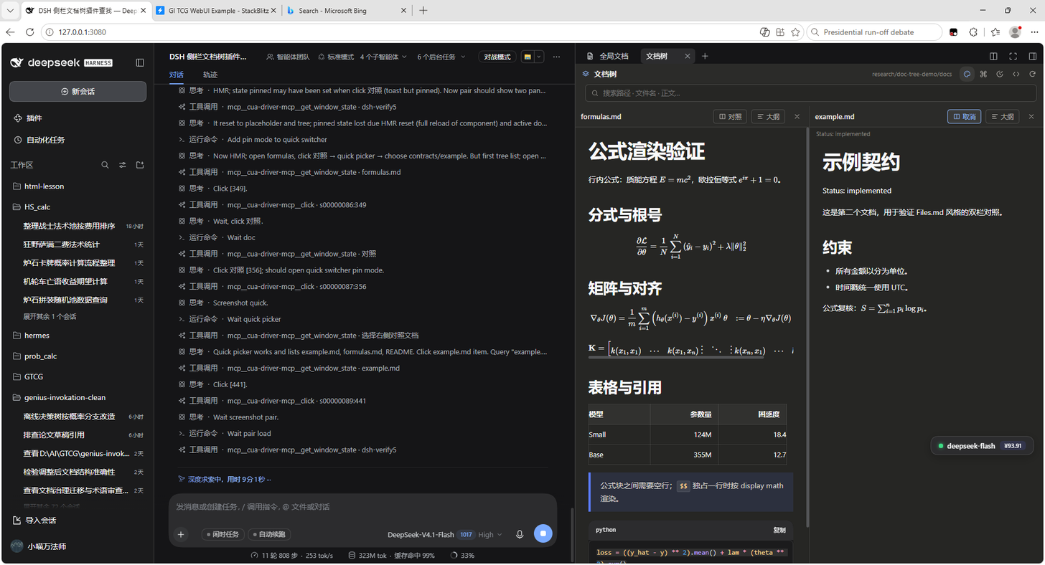The width and height of the screenshot is (1045, 565).
Task: Click code brackets icon in document tree header
Action: coord(1016,74)
